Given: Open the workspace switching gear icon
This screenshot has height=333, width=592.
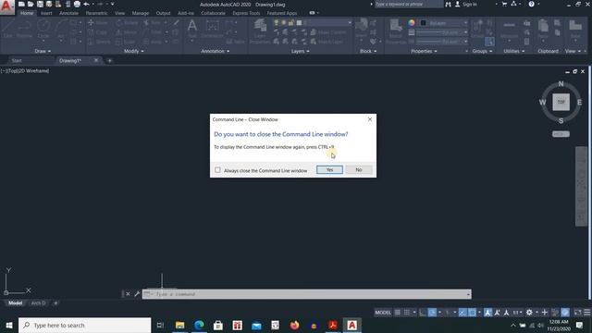Looking at the screenshot, I should 529,313.
